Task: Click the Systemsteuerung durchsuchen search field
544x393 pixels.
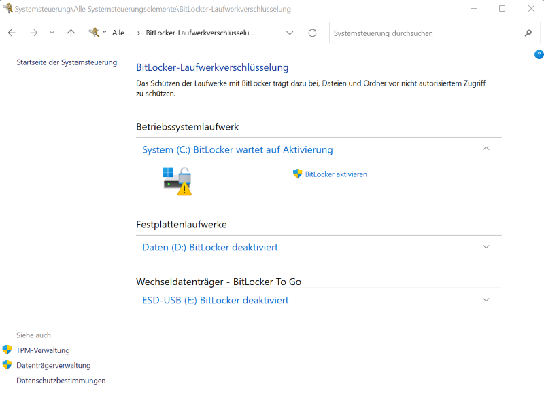Action: 425,33
